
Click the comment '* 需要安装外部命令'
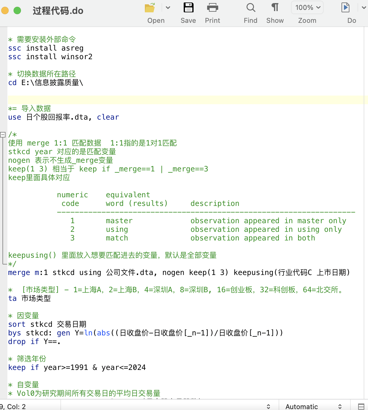pyautogui.click(x=42, y=39)
